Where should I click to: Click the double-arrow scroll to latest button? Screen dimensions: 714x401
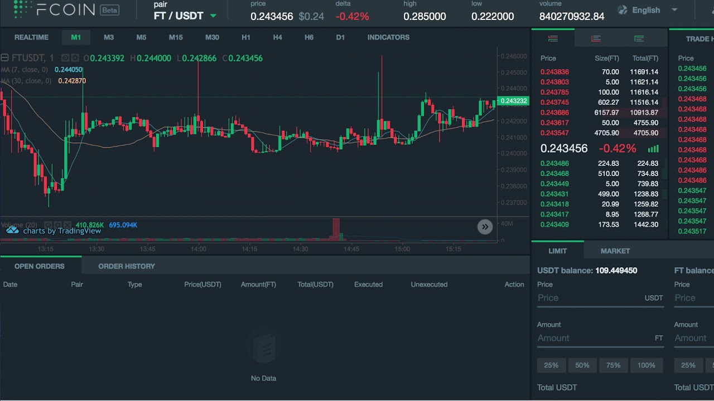coord(485,227)
